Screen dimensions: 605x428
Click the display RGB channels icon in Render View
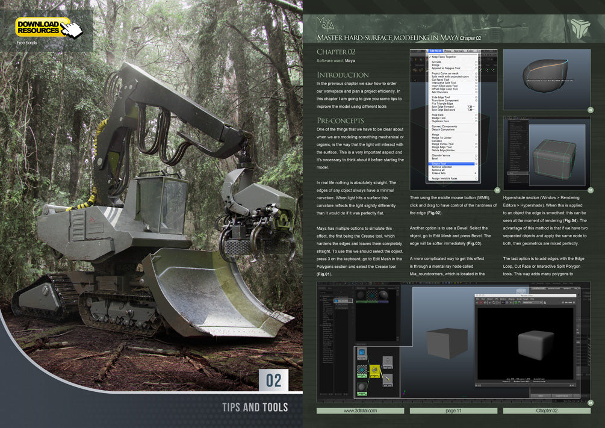(x=502, y=303)
